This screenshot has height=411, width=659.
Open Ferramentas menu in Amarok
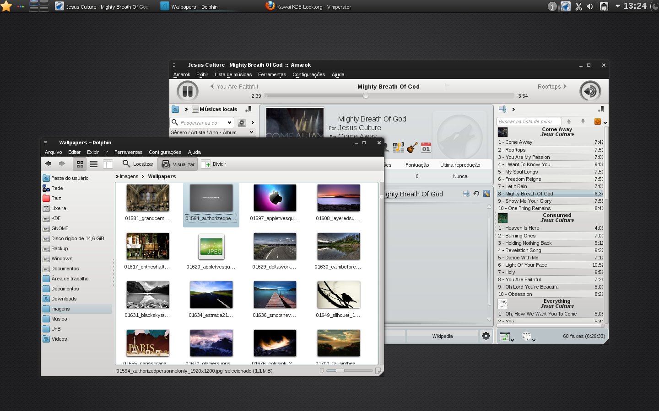(x=272, y=74)
